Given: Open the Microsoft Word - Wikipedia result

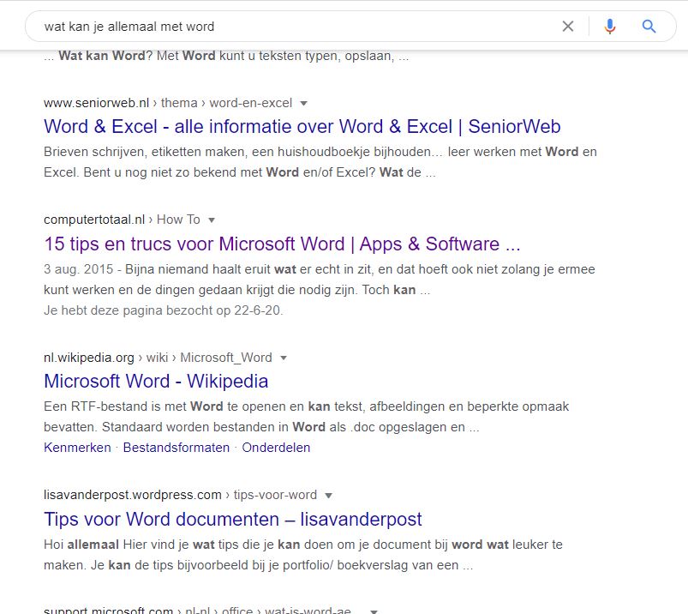Looking at the screenshot, I should click(x=156, y=381).
